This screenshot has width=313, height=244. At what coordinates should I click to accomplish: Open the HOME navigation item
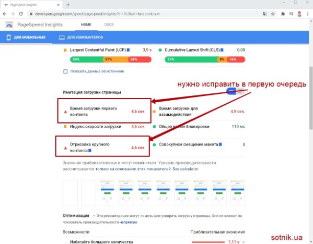pos(86,25)
